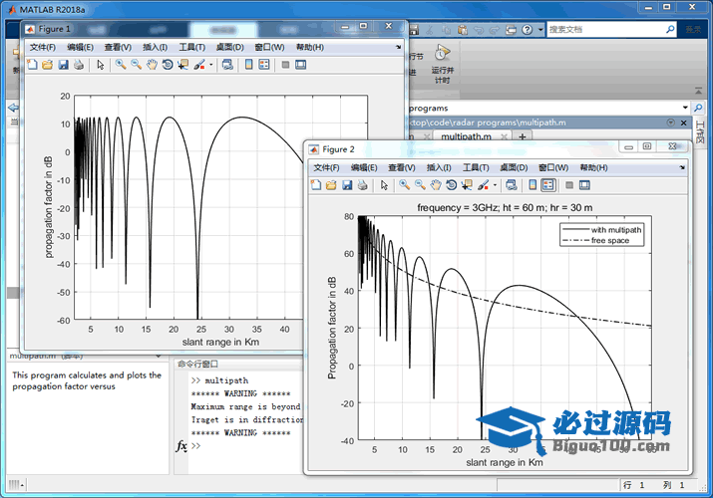The image size is (713, 498).
Task: Toggle Show Plot Tools in Figure 1
Action: click(300, 65)
